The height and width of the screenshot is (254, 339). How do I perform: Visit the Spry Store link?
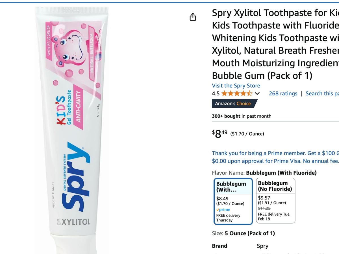(x=236, y=86)
